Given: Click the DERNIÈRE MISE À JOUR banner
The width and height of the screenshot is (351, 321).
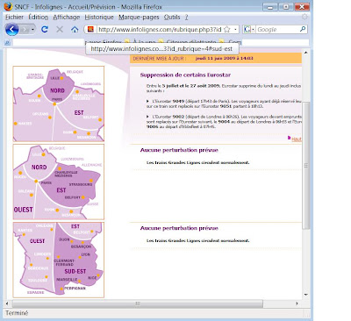Looking at the screenshot, I should tap(216, 58).
